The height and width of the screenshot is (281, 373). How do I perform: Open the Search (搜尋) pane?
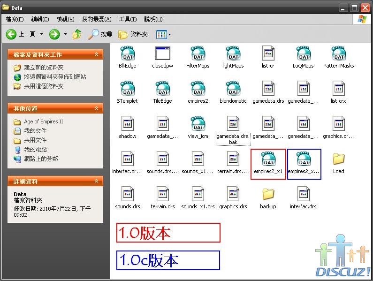100,34
